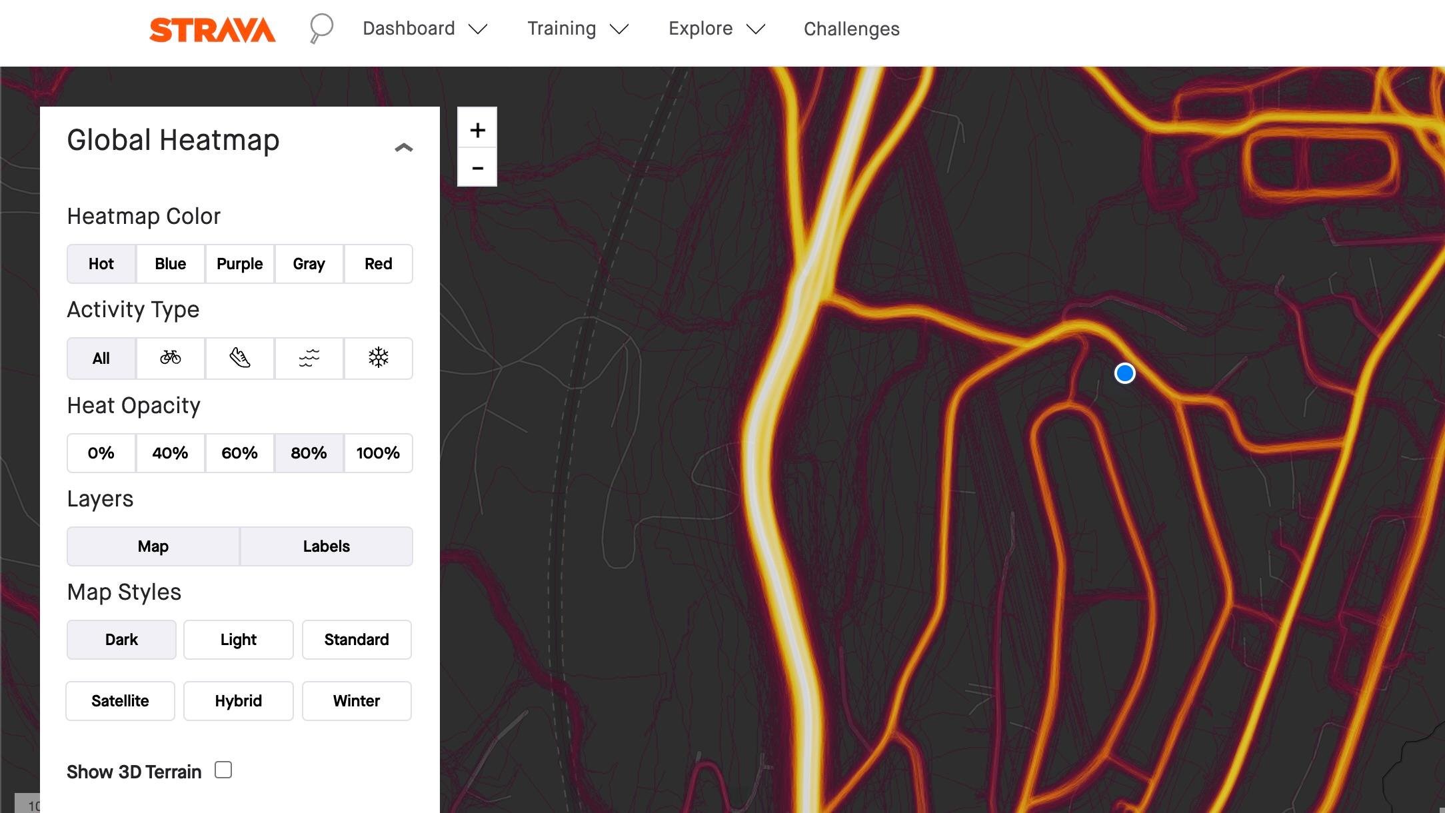
Task: Switch map style to Winter
Action: click(x=357, y=701)
